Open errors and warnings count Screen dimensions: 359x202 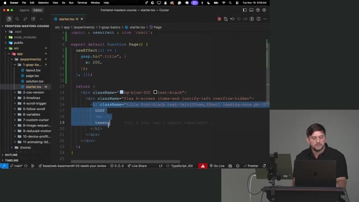click(117, 166)
